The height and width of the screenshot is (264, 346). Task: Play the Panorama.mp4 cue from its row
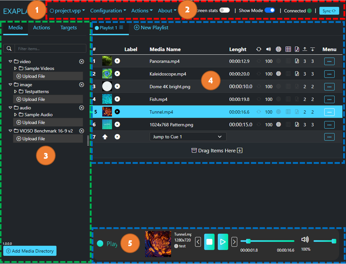point(117,61)
